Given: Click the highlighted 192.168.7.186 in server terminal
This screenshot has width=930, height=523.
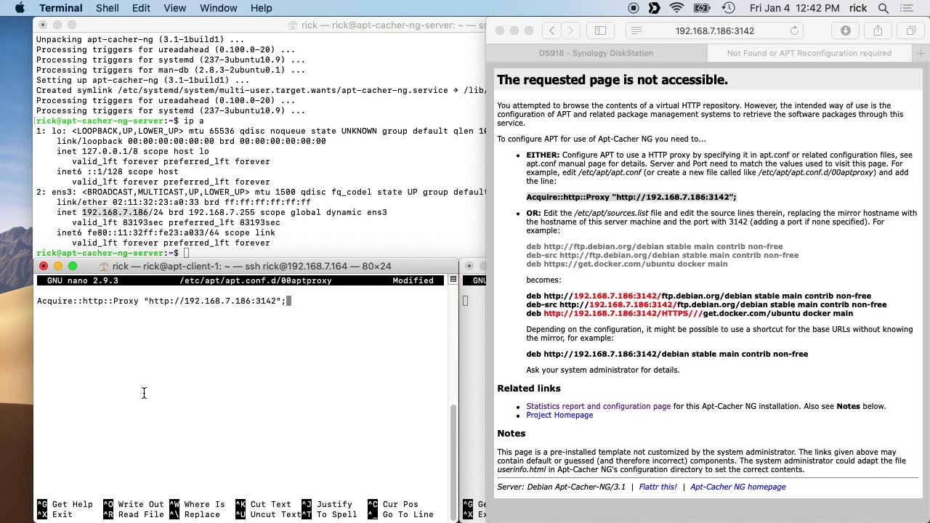Looking at the screenshot, I should coord(115,212).
